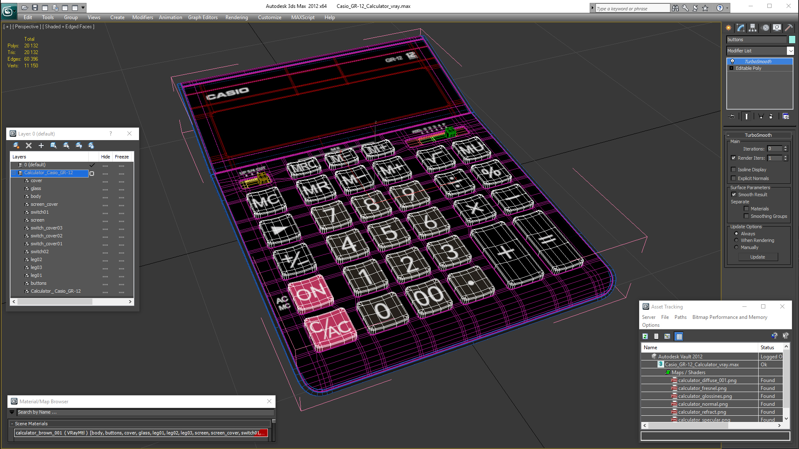This screenshot has width=799, height=449.
Task: Switch Asset Tracking to tree view icon
Action: point(667,336)
